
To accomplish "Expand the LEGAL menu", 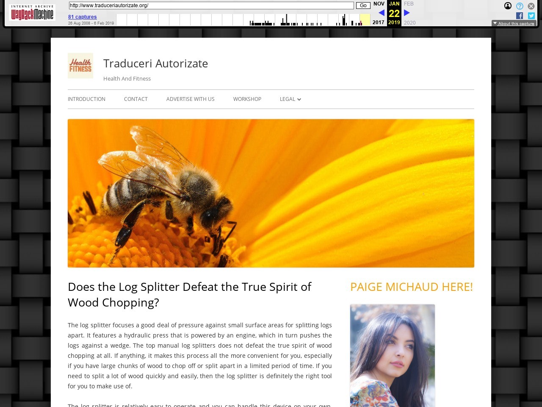I will click(x=290, y=99).
